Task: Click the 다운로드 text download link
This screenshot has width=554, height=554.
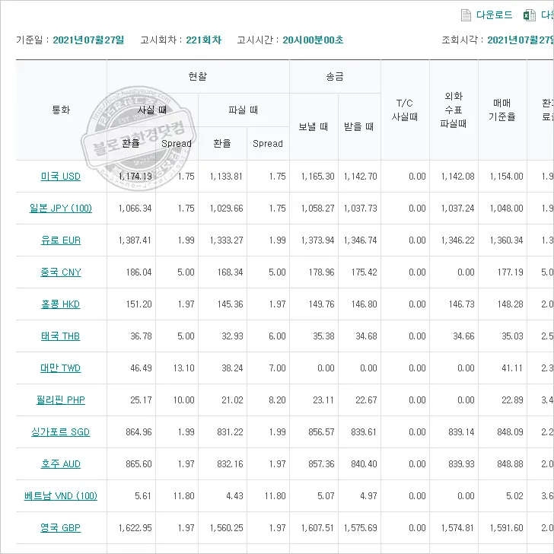Action: tap(494, 15)
